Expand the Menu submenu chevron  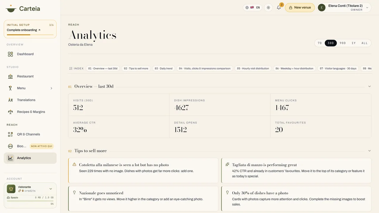(51, 88)
